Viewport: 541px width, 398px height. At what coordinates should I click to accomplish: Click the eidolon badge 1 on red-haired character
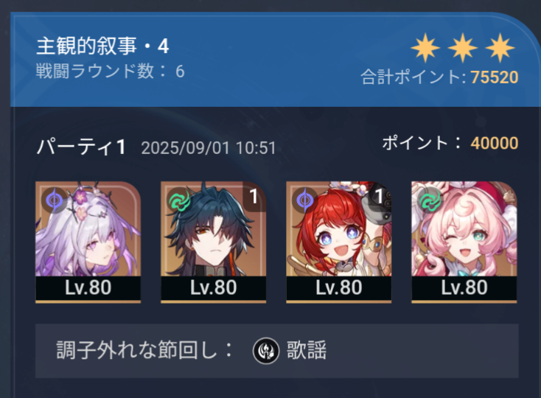pyautogui.click(x=379, y=196)
